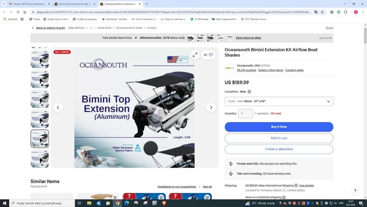Click the Chrome icon in the taskbar

click(117, 203)
